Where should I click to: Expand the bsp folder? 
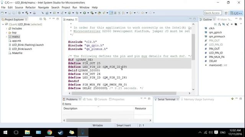[7, 33]
